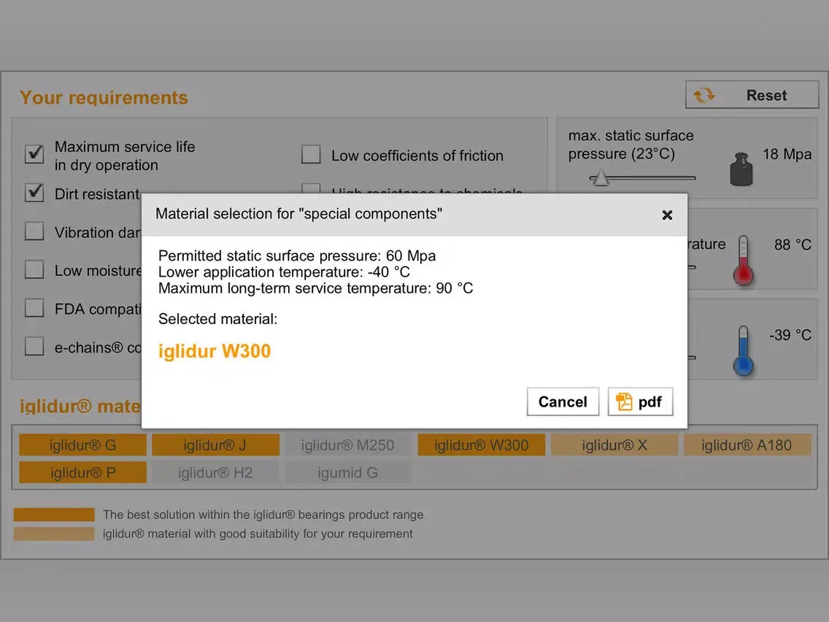Export the selection as pdf
The height and width of the screenshot is (622, 829).
640,402
